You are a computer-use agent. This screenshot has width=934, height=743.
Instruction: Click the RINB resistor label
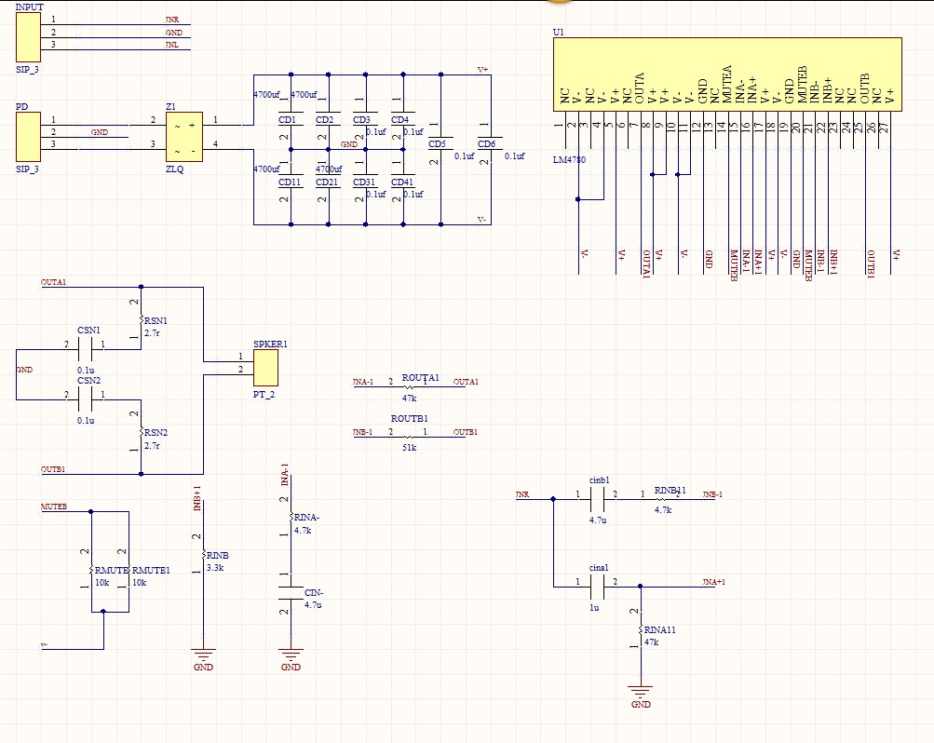pos(217,556)
